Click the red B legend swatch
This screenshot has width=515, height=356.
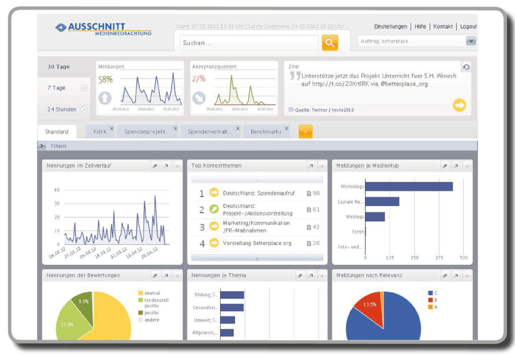431,300
